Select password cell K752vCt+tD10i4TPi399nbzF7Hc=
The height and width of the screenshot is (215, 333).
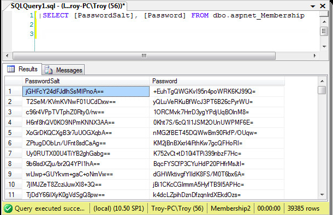(217, 153)
